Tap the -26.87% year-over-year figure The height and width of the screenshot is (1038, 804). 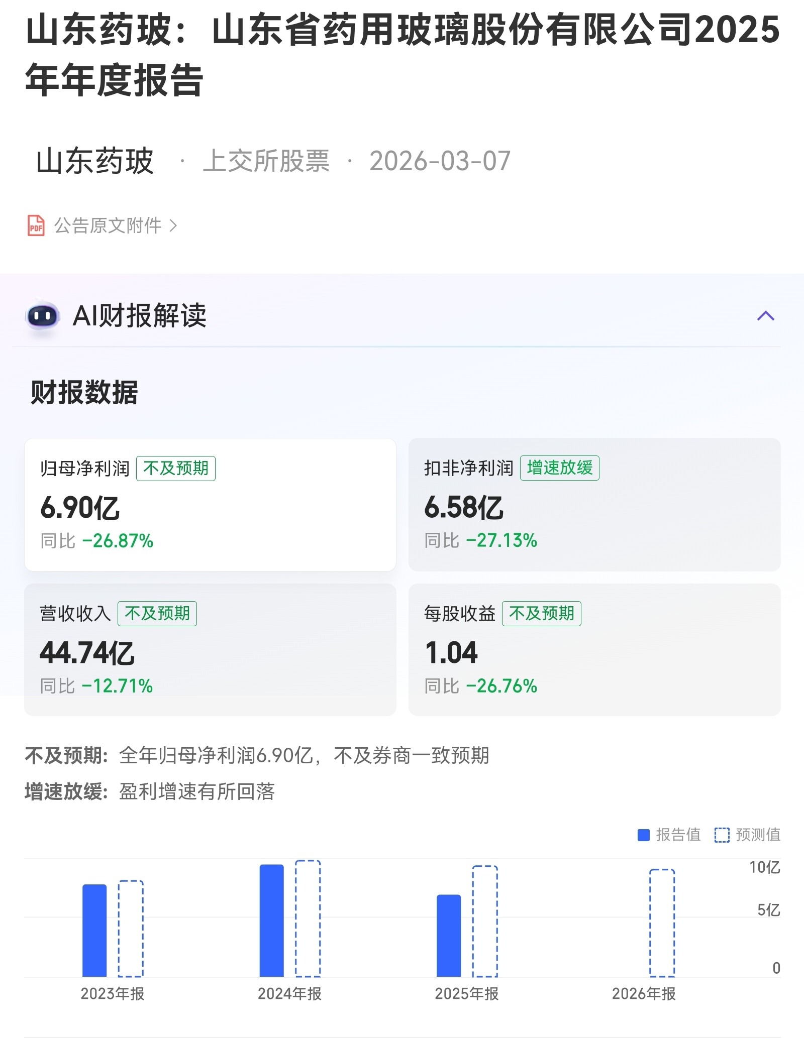[x=118, y=541]
